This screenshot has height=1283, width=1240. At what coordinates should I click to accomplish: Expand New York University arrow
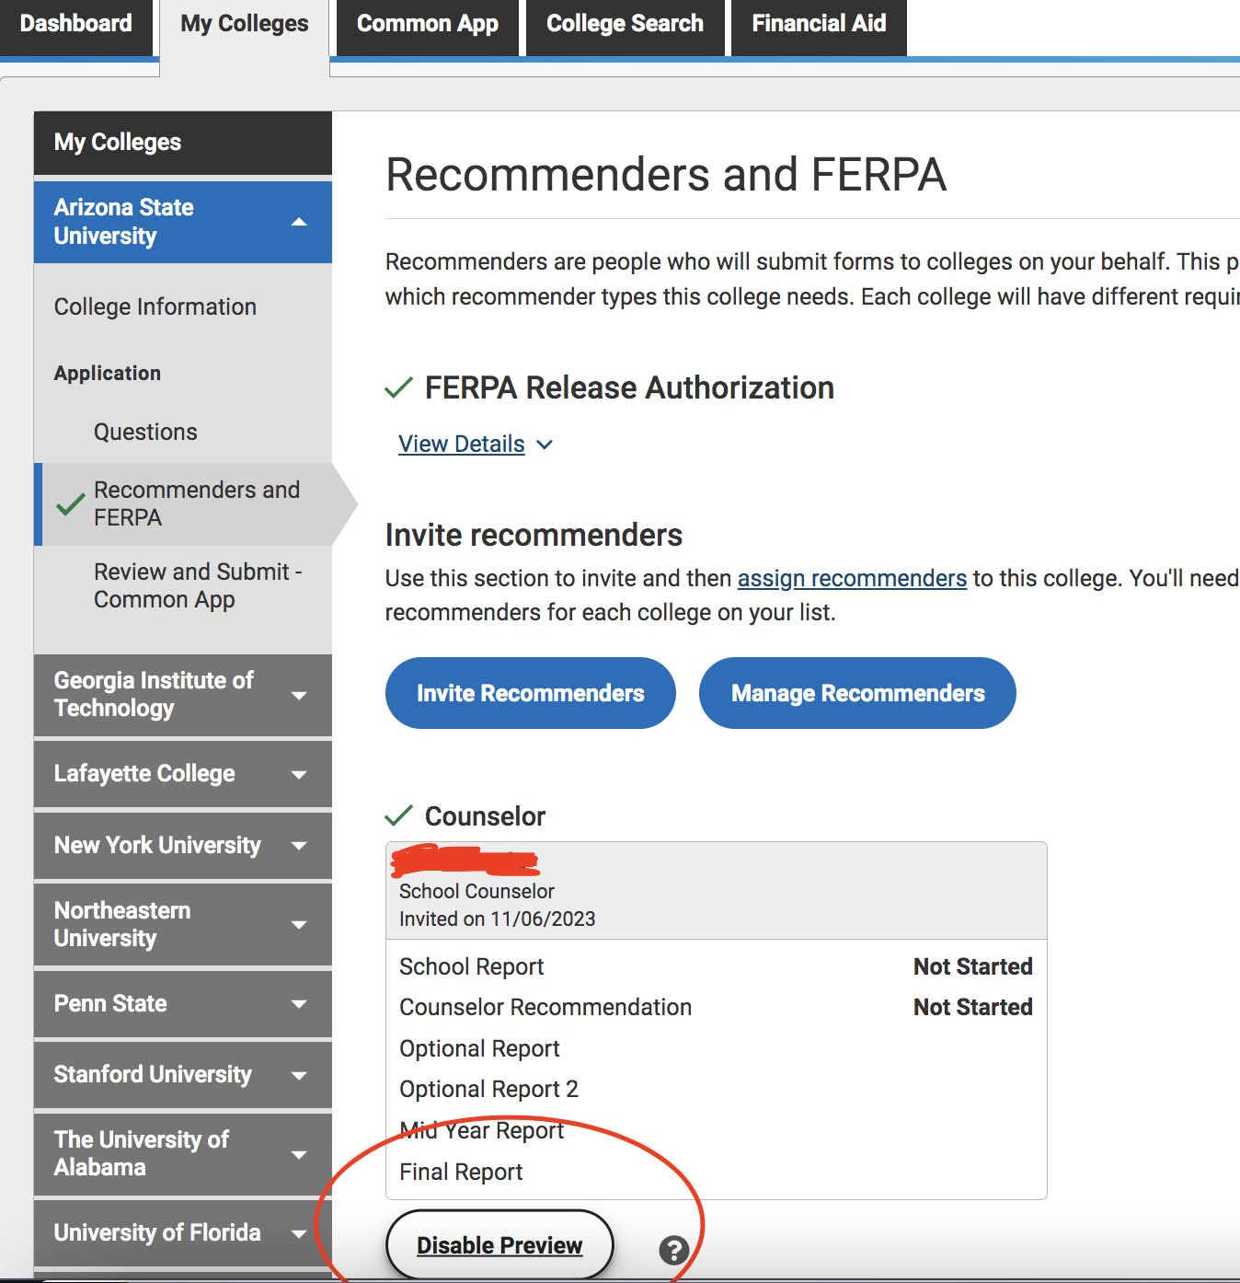click(299, 845)
